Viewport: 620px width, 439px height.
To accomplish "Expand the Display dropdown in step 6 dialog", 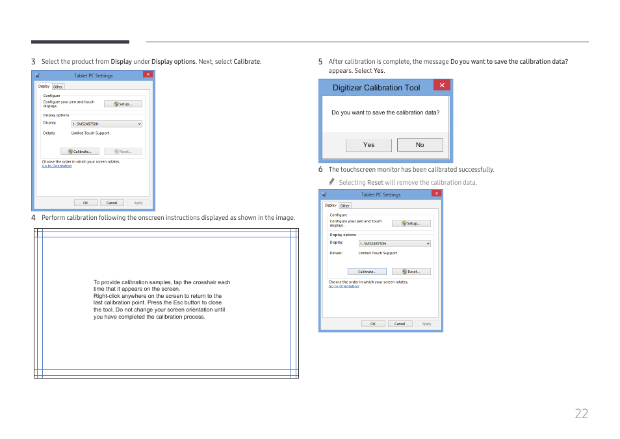I will (x=394, y=243).
